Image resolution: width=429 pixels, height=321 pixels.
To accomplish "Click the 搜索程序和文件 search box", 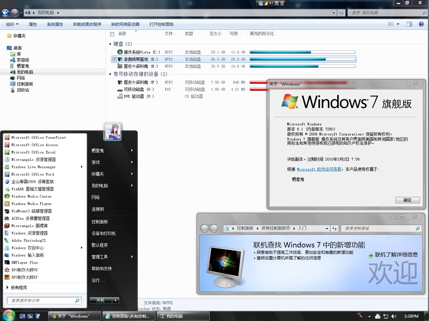I will pyautogui.click(x=44, y=301).
